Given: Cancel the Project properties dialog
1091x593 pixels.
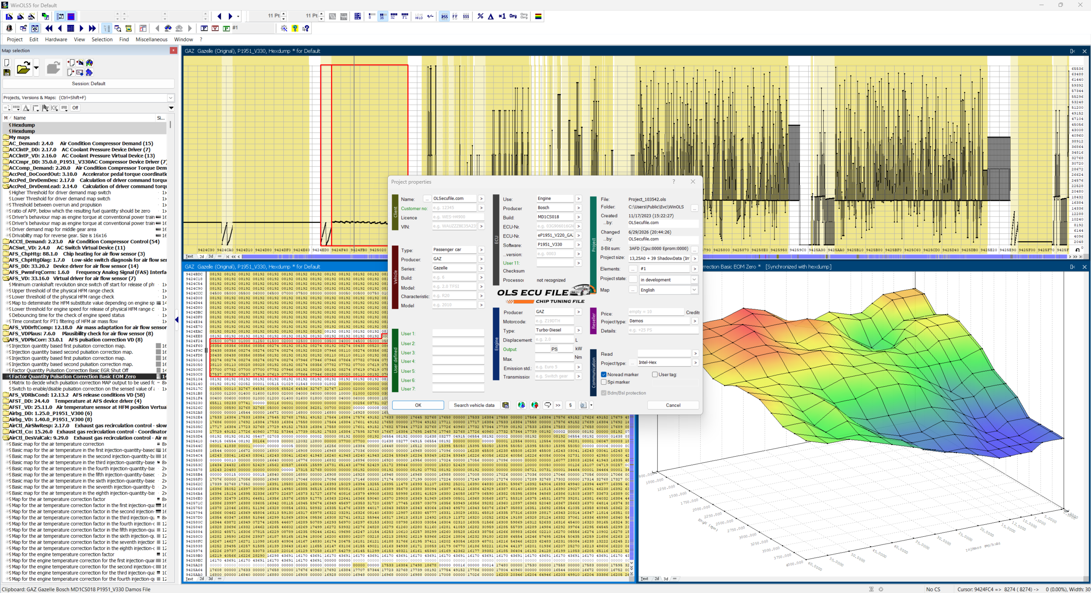Looking at the screenshot, I should 673,405.
